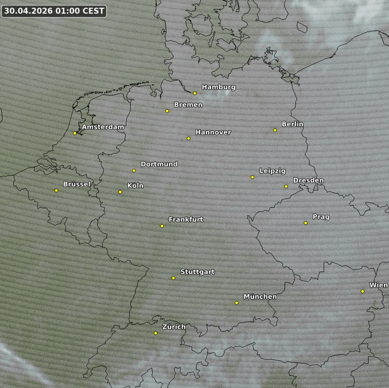
Task: Click the Berlin city name text
Action: [x=292, y=124]
